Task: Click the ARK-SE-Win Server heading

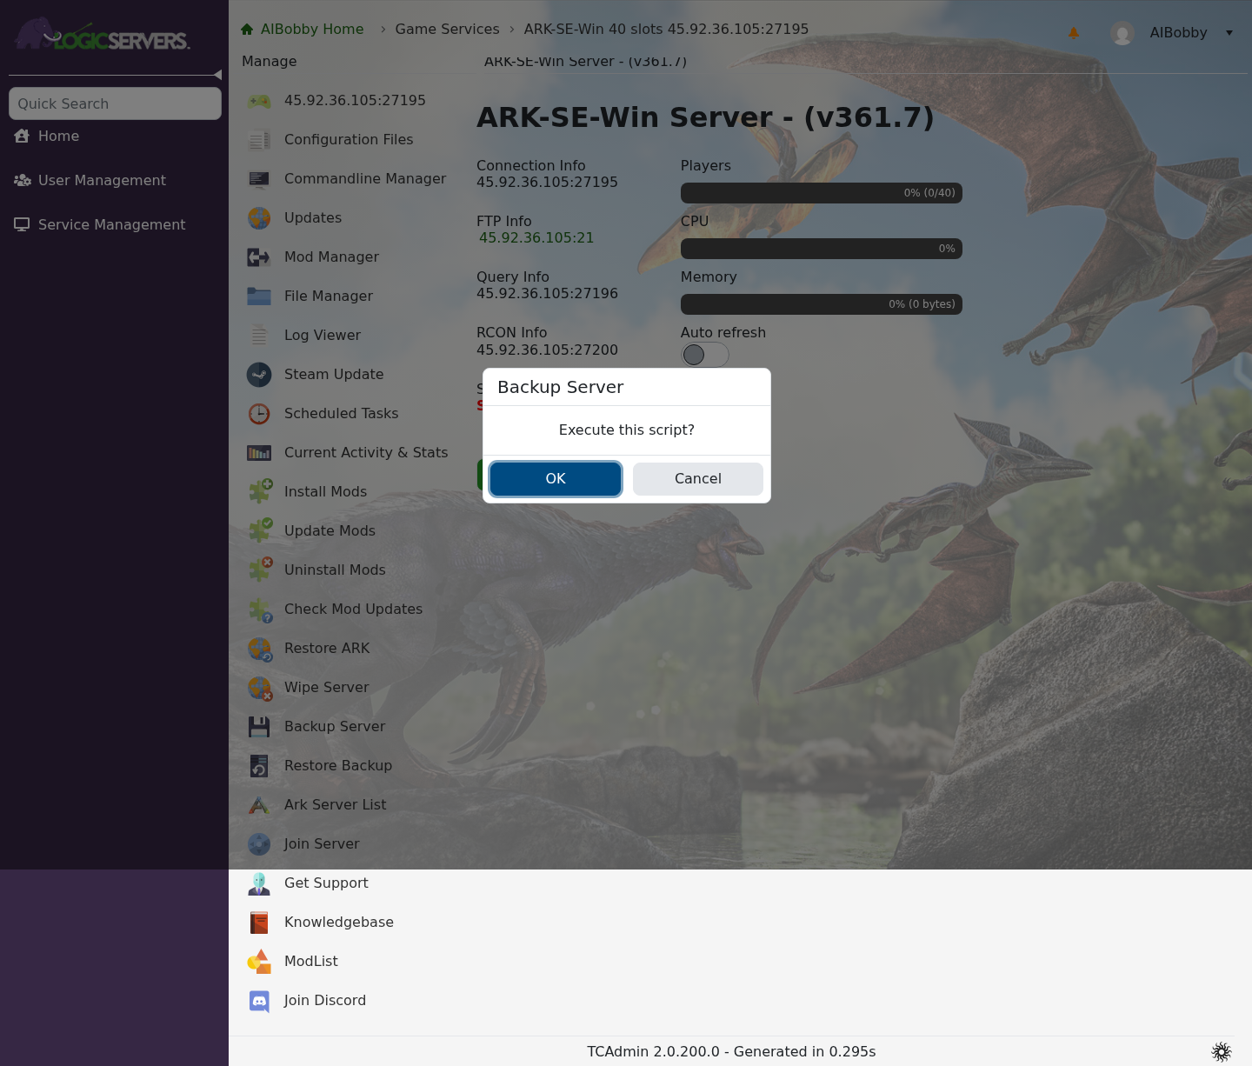Action: [x=705, y=117]
